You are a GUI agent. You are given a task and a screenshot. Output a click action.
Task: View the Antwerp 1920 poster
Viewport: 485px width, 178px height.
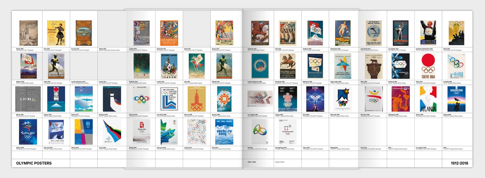click(224, 33)
